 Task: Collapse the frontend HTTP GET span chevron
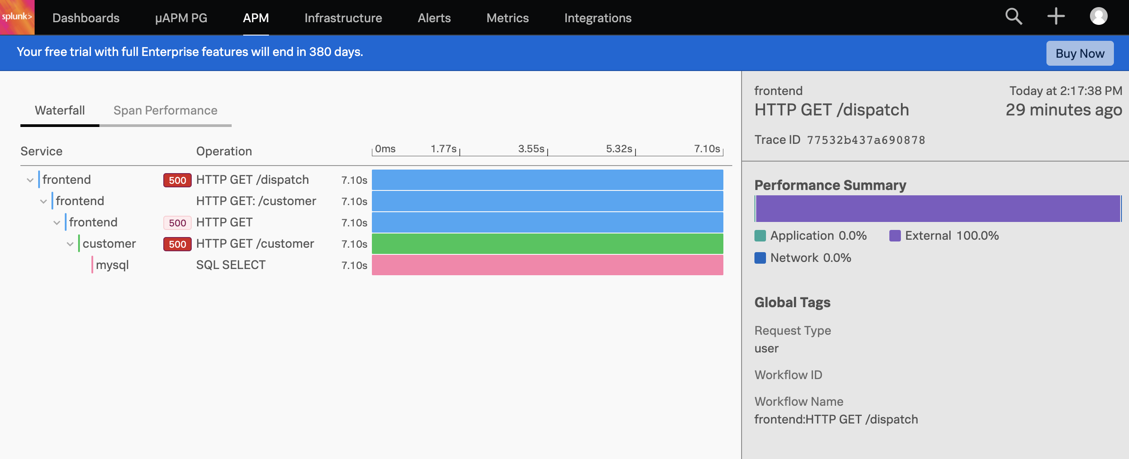(57, 222)
